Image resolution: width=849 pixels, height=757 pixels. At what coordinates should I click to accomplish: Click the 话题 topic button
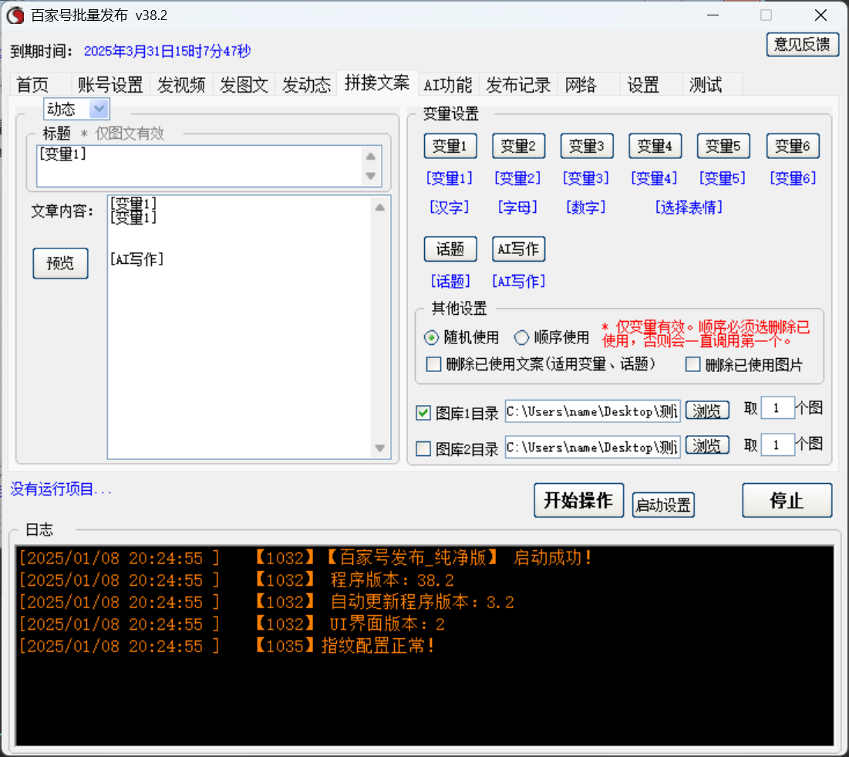pyautogui.click(x=450, y=248)
